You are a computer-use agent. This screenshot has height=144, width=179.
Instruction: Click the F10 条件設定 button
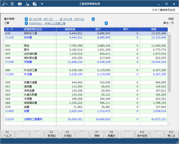pyautogui.click(x=142, y=134)
